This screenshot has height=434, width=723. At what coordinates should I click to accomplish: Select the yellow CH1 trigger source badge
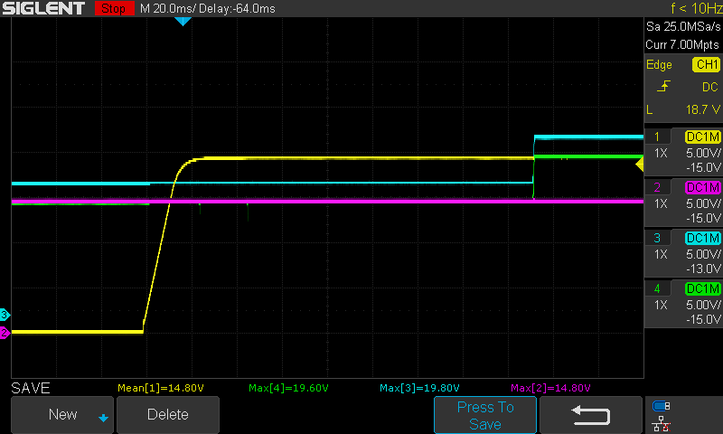pos(706,64)
